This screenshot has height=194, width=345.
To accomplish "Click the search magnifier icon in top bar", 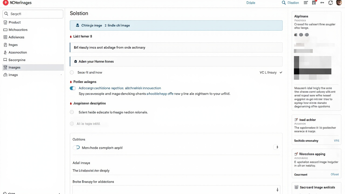I will pyautogui.click(x=284, y=3).
